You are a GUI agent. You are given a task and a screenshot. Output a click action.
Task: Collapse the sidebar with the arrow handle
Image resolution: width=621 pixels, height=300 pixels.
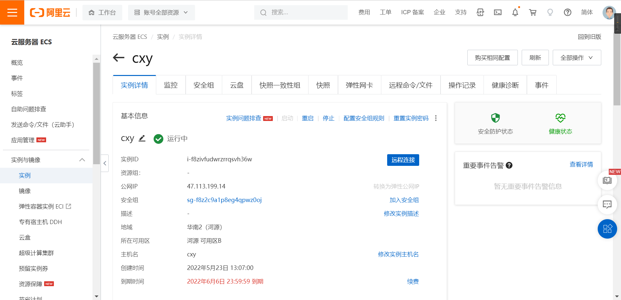[105, 163]
